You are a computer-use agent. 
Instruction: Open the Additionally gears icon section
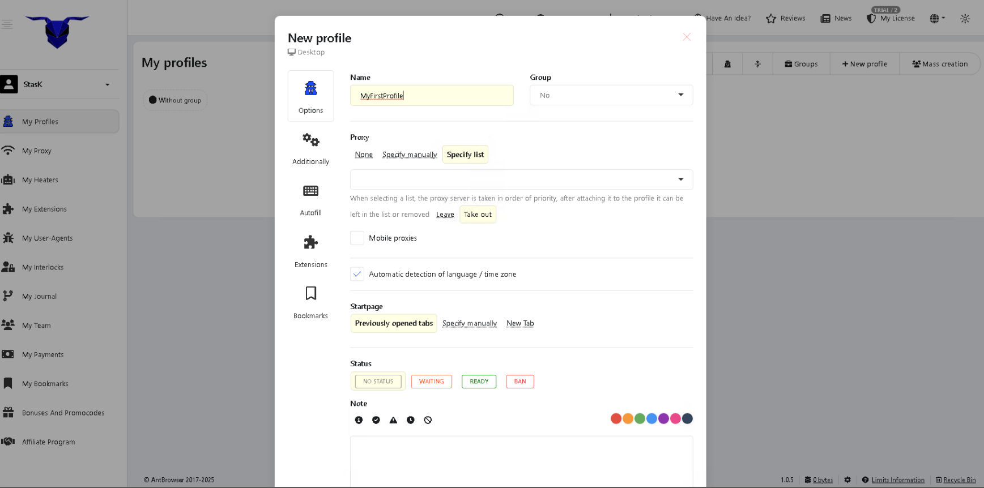tap(310, 148)
